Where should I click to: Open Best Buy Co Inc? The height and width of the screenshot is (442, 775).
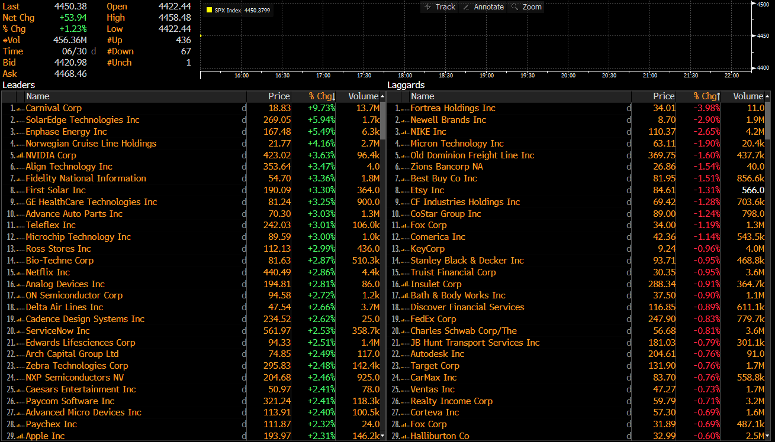pyautogui.click(x=443, y=178)
